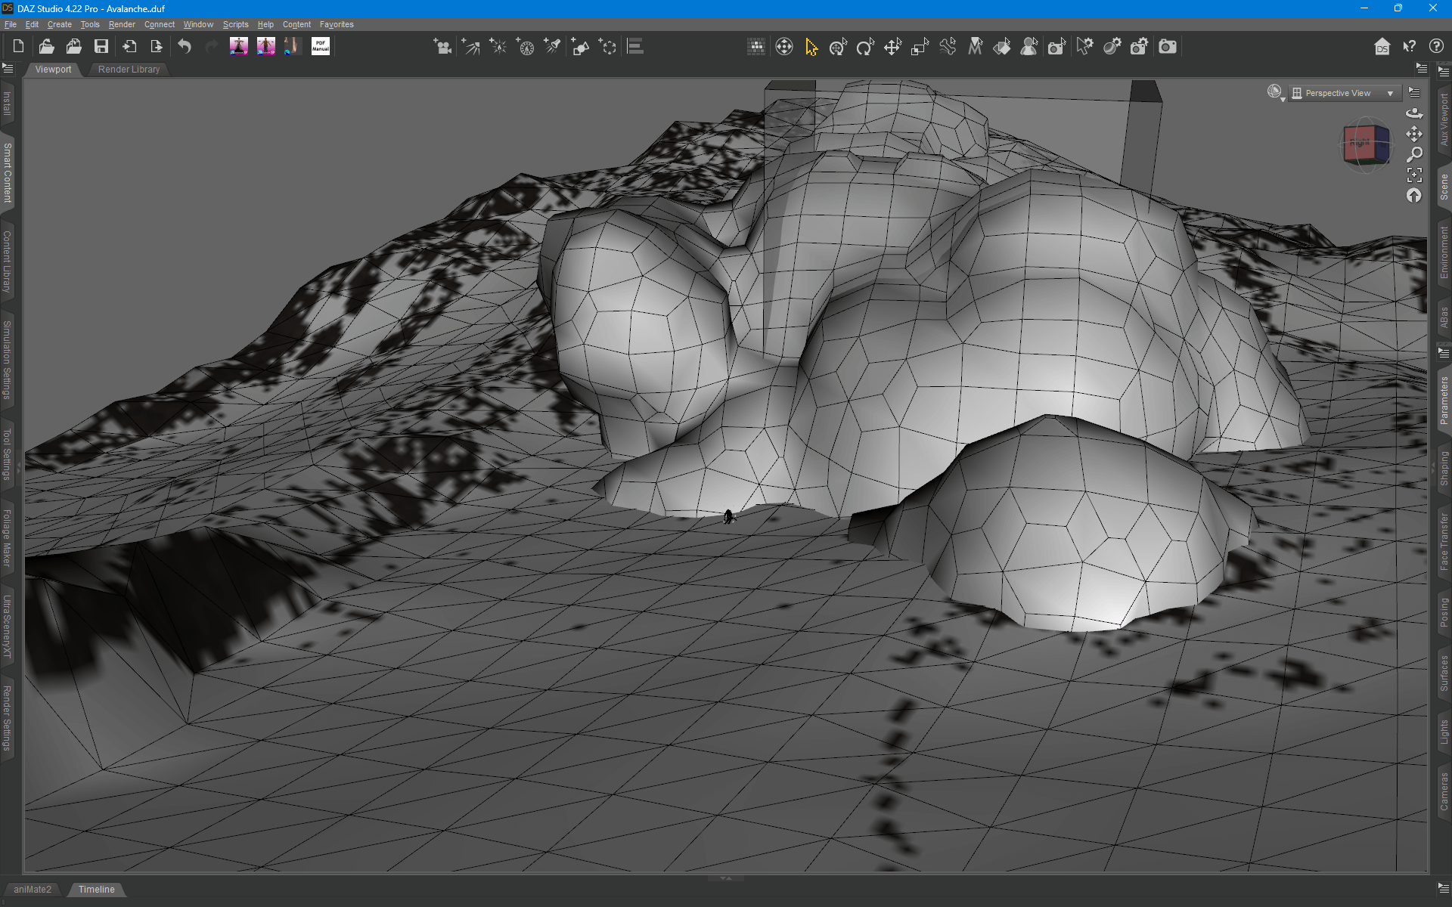Select the Surface Selection tool

1002,47
